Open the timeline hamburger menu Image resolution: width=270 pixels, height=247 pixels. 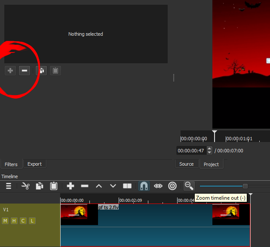(8, 186)
